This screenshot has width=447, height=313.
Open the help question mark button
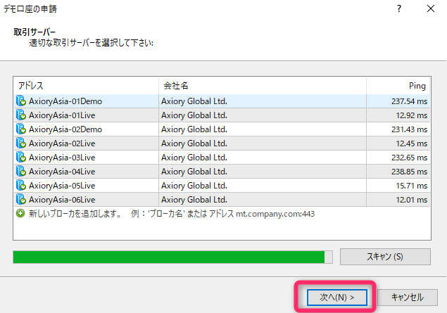tap(399, 8)
